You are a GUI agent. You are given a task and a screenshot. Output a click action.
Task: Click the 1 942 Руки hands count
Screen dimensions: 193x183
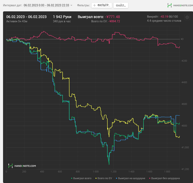pos(62,17)
